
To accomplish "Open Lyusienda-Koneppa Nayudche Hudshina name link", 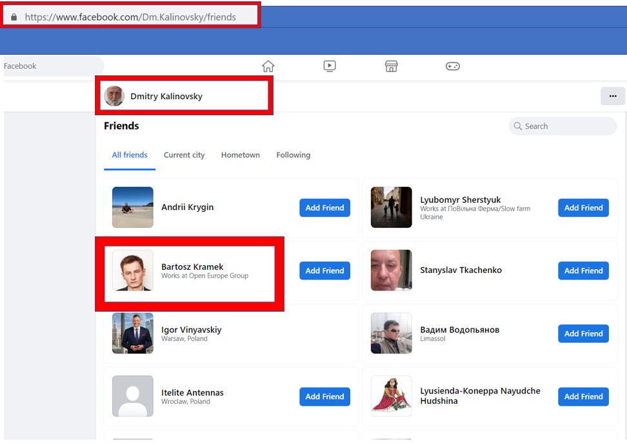I will click(x=480, y=396).
